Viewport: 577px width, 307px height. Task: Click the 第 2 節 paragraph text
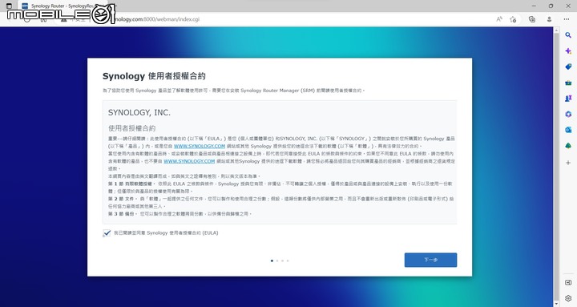coord(280,203)
